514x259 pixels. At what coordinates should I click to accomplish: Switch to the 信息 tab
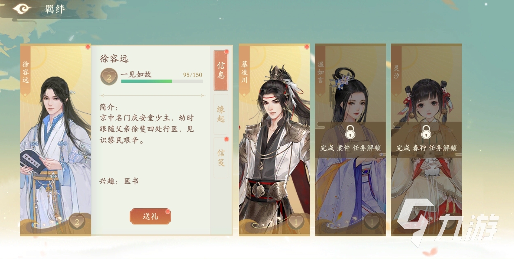pos(221,71)
